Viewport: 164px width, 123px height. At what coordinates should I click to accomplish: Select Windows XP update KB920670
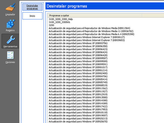[78, 121]
